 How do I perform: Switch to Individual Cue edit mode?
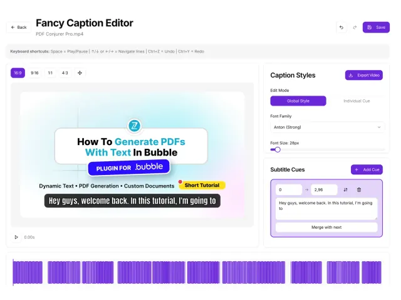[x=357, y=101]
